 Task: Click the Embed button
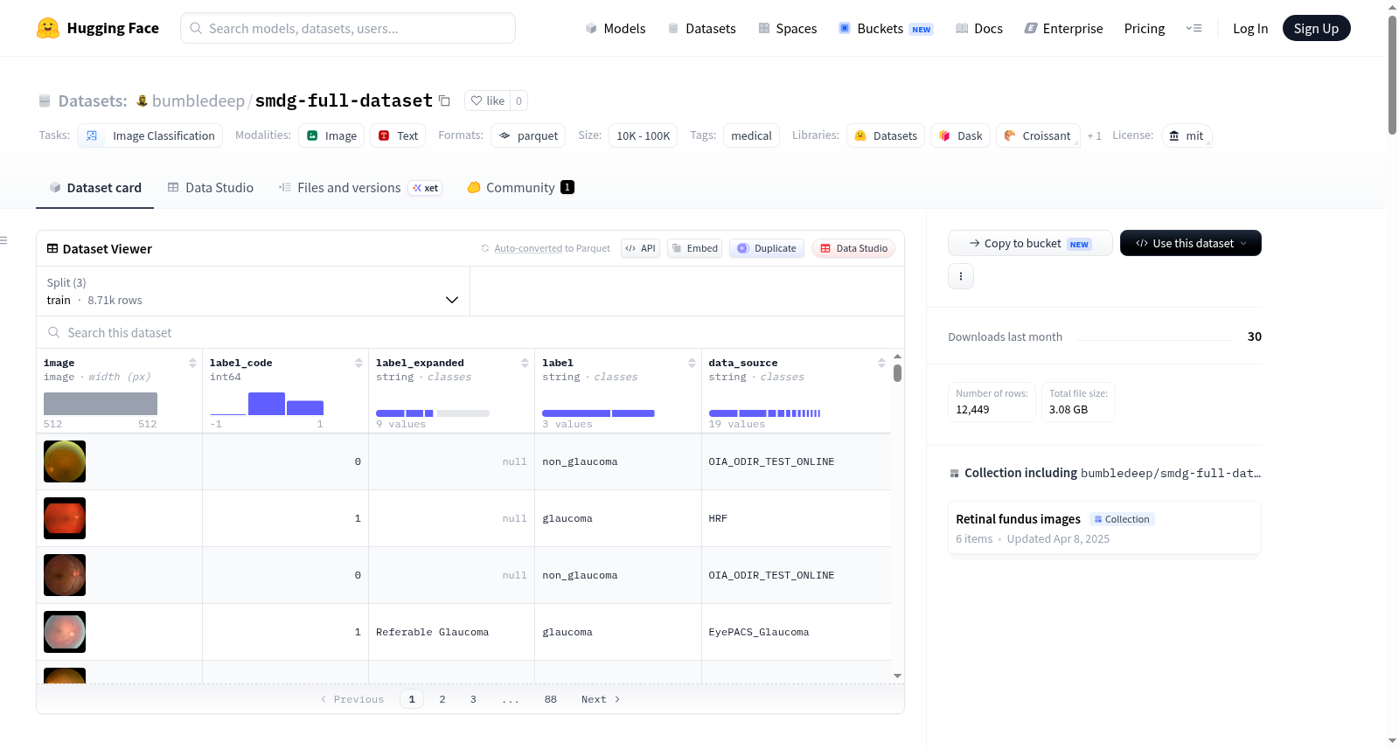click(695, 248)
